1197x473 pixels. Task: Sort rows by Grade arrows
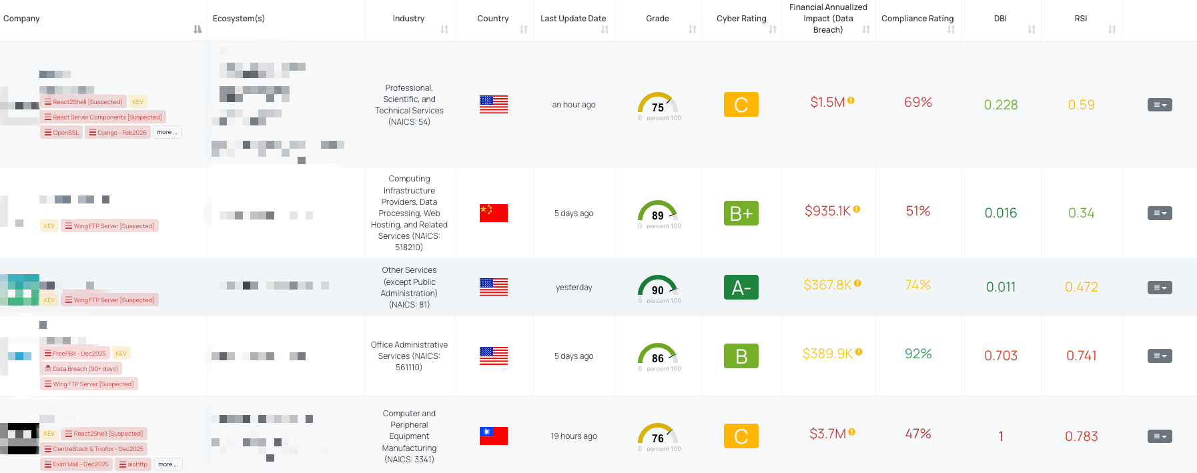tap(693, 29)
